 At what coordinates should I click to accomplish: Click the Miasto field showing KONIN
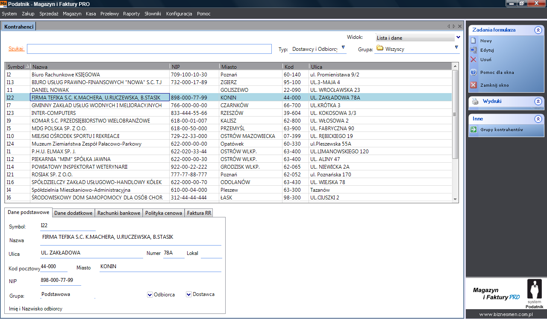tap(160, 267)
